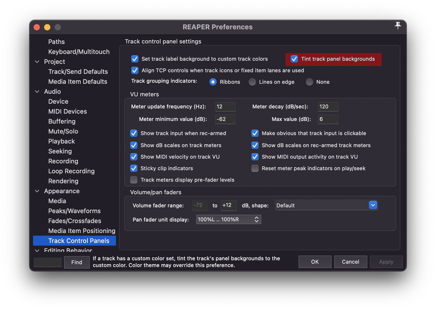Click the pin window icon

coord(398,26)
